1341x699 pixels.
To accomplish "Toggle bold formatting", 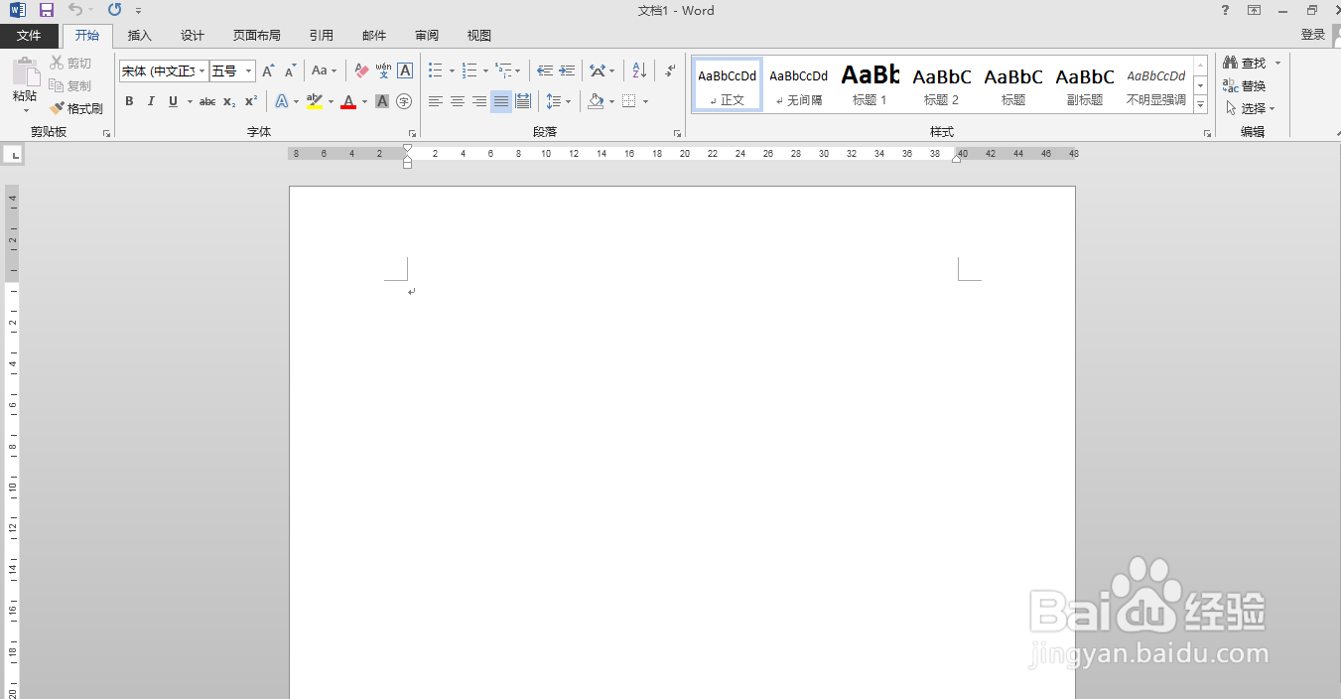I will coord(129,101).
